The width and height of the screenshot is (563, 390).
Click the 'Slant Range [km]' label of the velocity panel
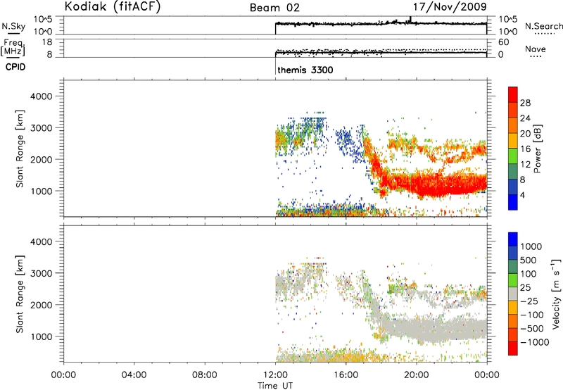point(20,294)
